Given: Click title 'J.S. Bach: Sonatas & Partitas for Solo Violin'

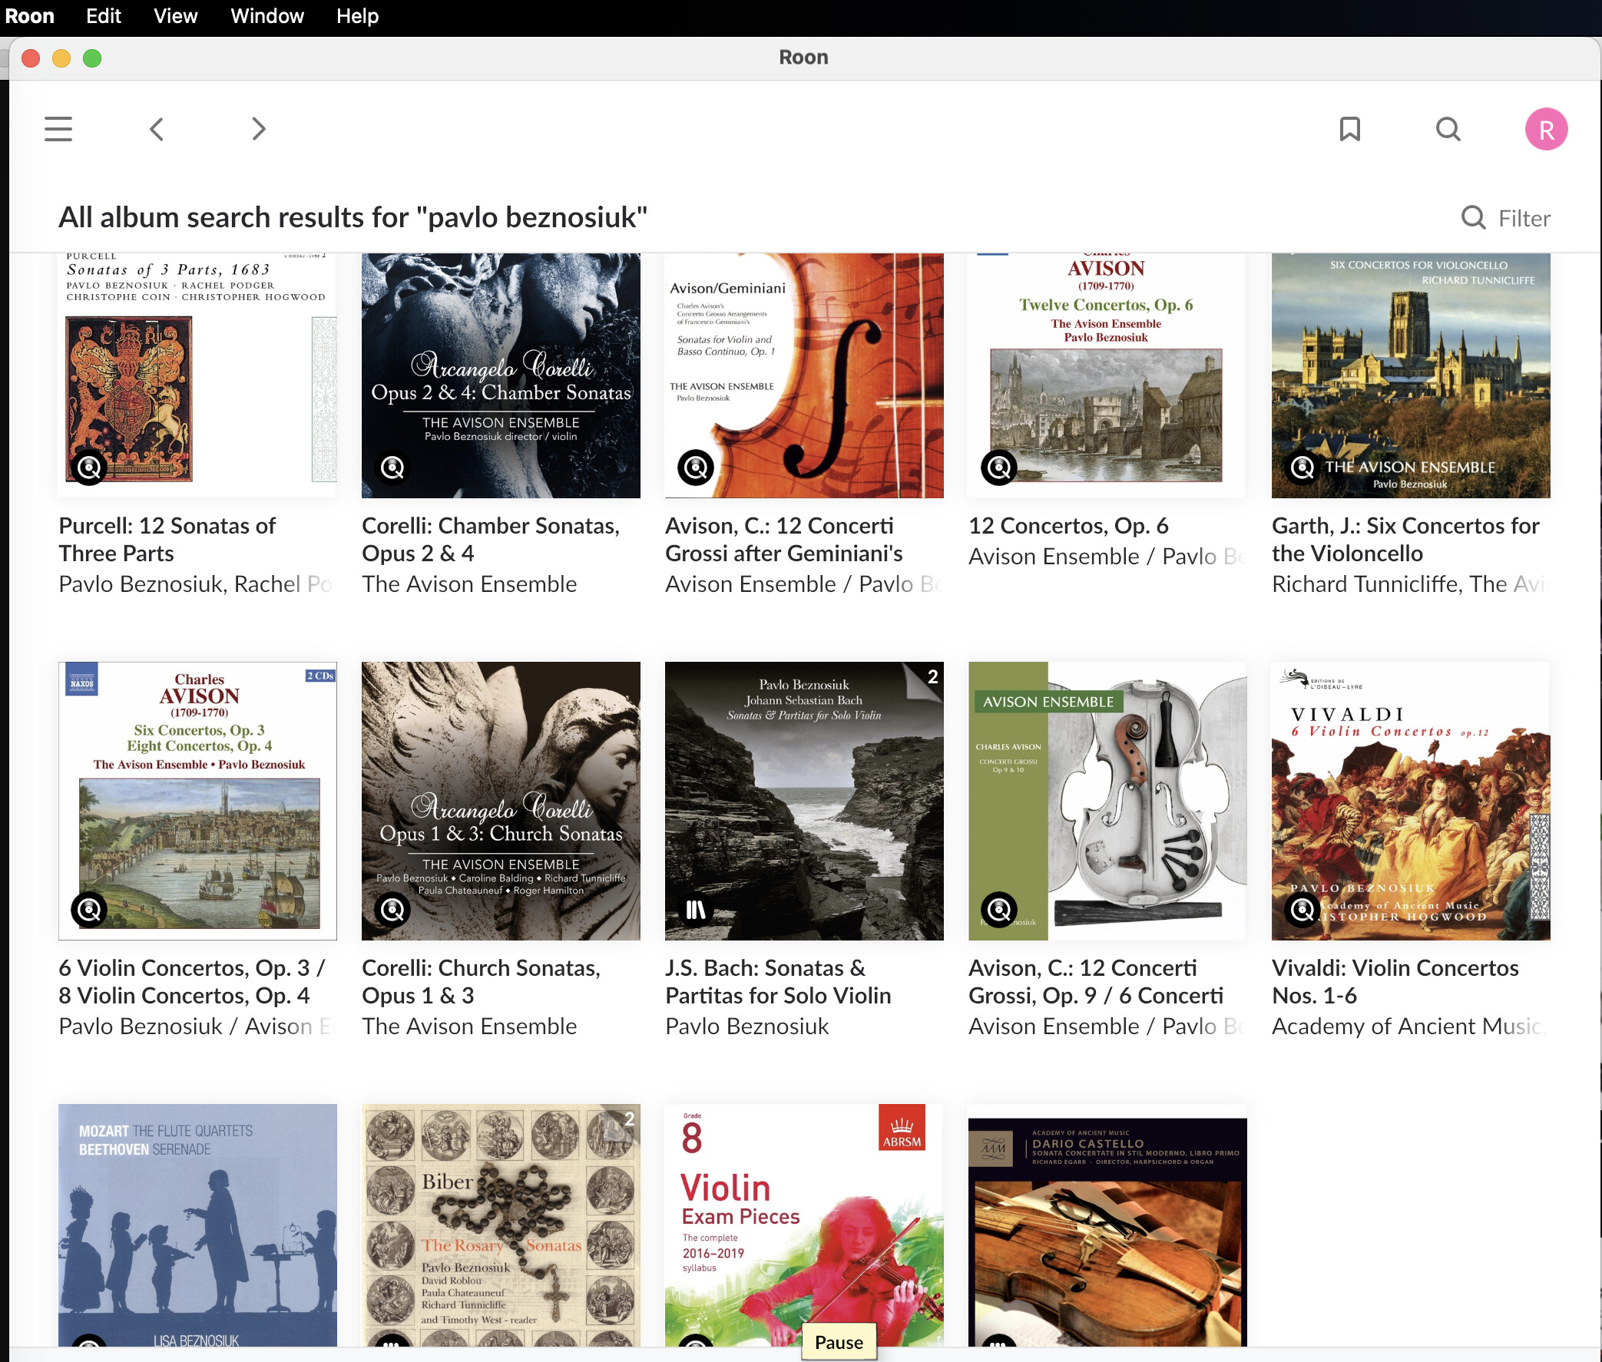Looking at the screenshot, I should coord(778,981).
